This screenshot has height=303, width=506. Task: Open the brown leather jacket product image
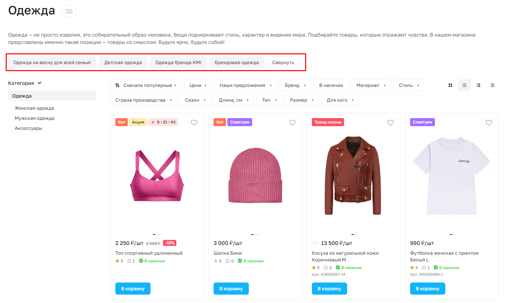click(353, 175)
